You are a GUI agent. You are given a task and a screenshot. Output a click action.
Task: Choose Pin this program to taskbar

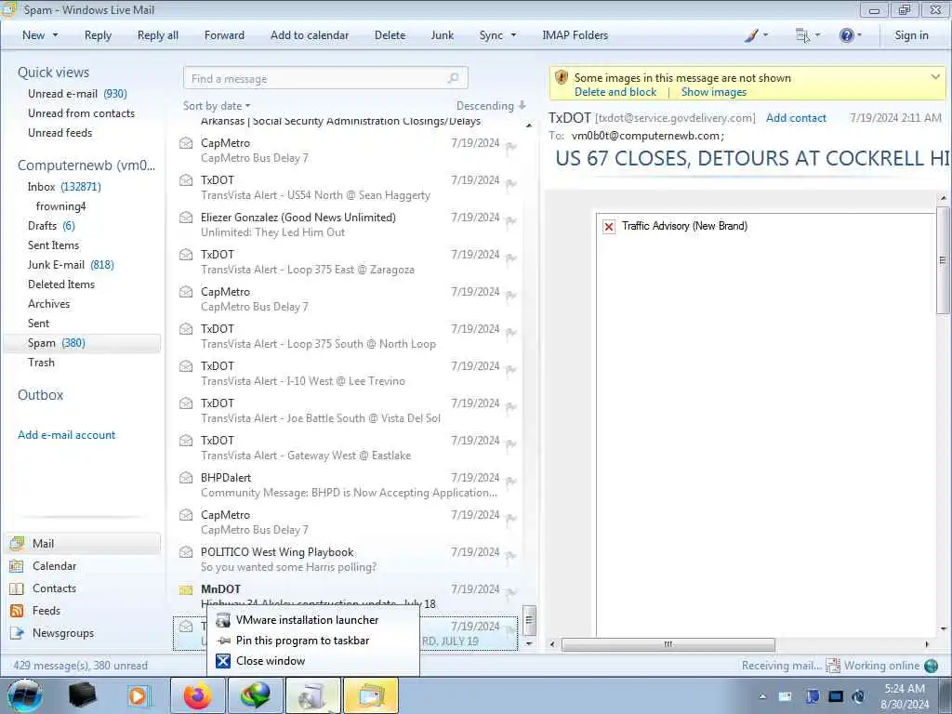(312, 641)
